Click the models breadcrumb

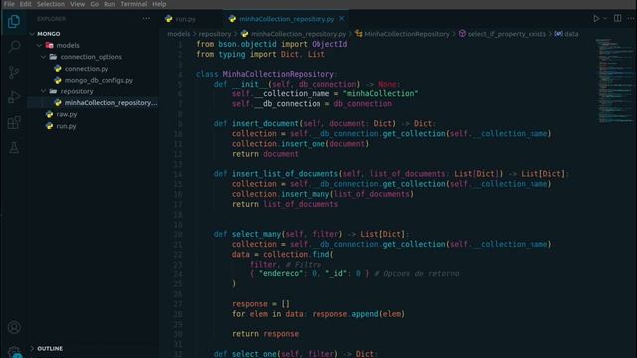coord(179,34)
